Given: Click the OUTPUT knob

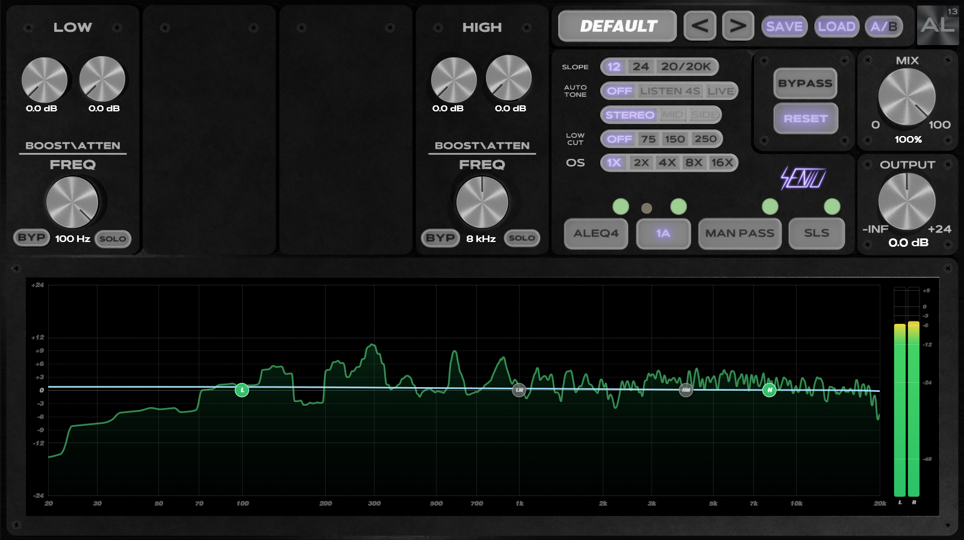Looking at the screenshot, I should coord(907,201).
